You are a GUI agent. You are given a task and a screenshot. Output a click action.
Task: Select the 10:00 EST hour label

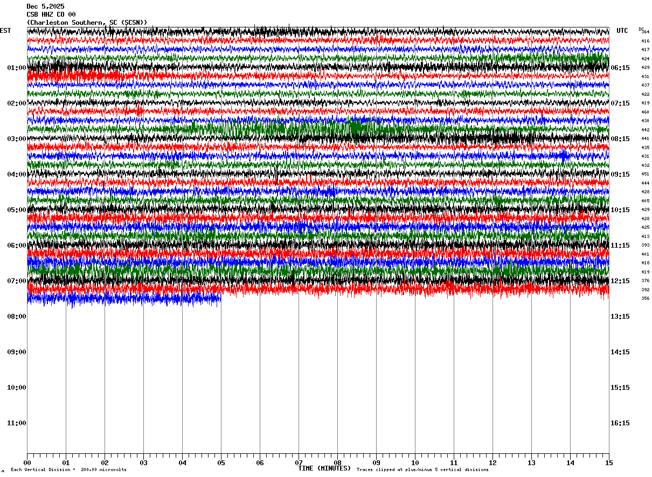tap(17, 388)
